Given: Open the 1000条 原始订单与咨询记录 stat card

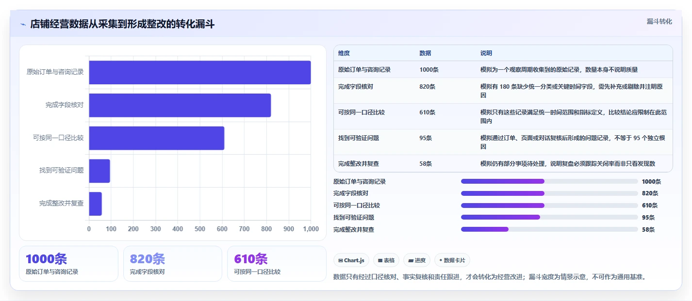Looking at the screenshot, I should pyautogui.click(x=68, y=264).
